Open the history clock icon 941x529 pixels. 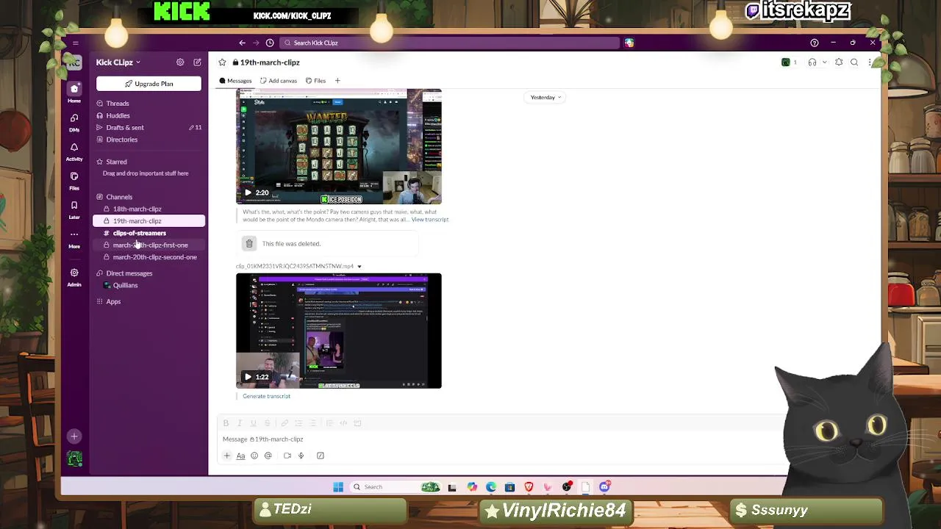click(x=270, y=43)
